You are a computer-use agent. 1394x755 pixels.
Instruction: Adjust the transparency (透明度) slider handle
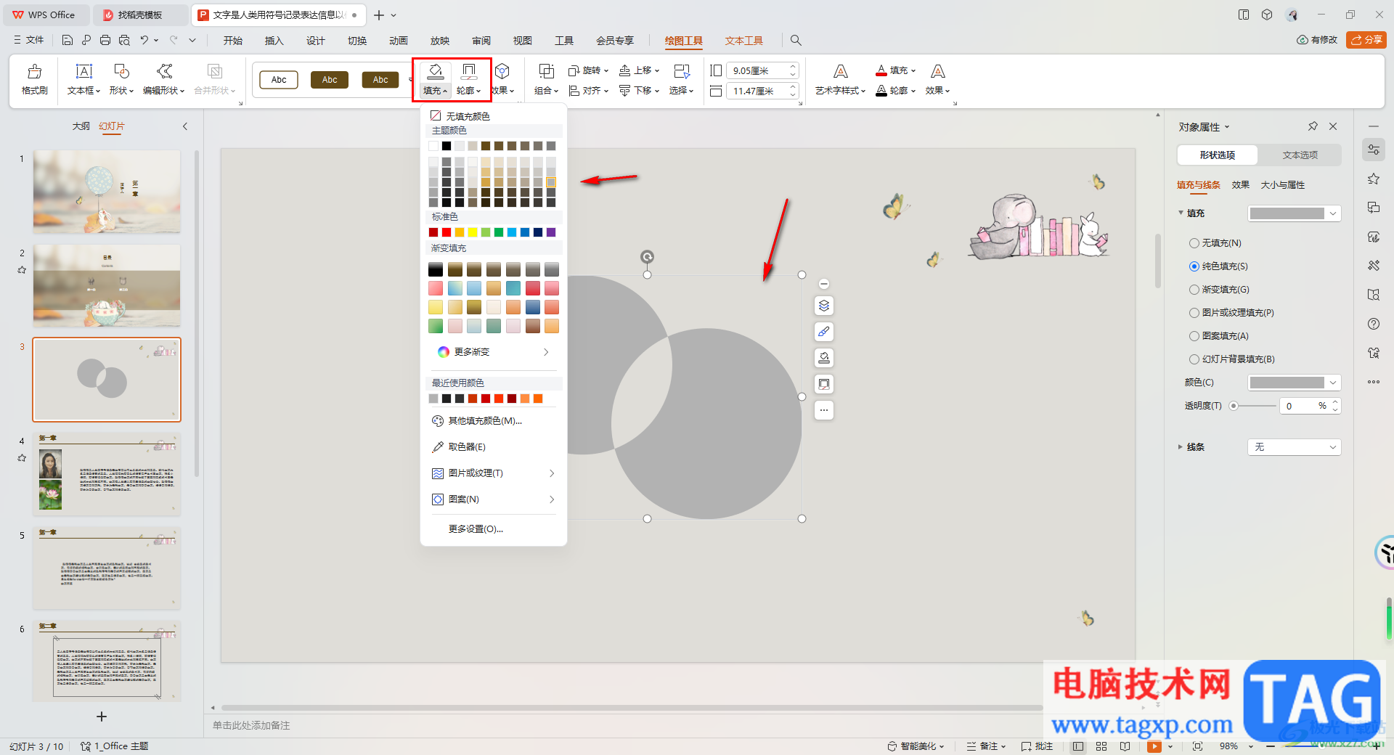1233,406
